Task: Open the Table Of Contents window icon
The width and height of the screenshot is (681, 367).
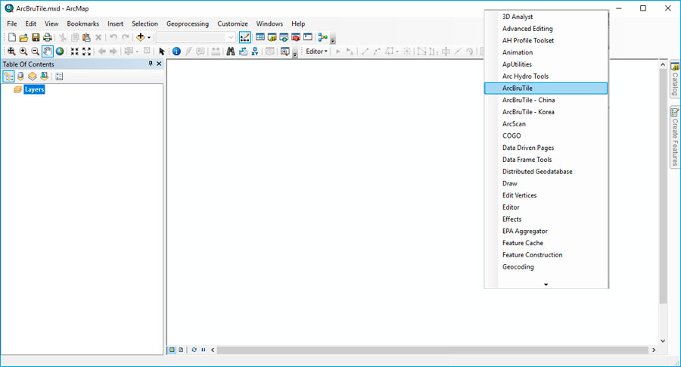Action: (260, 37)
